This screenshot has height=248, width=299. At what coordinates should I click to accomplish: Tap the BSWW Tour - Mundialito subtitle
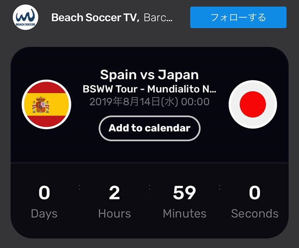point(149,89)
